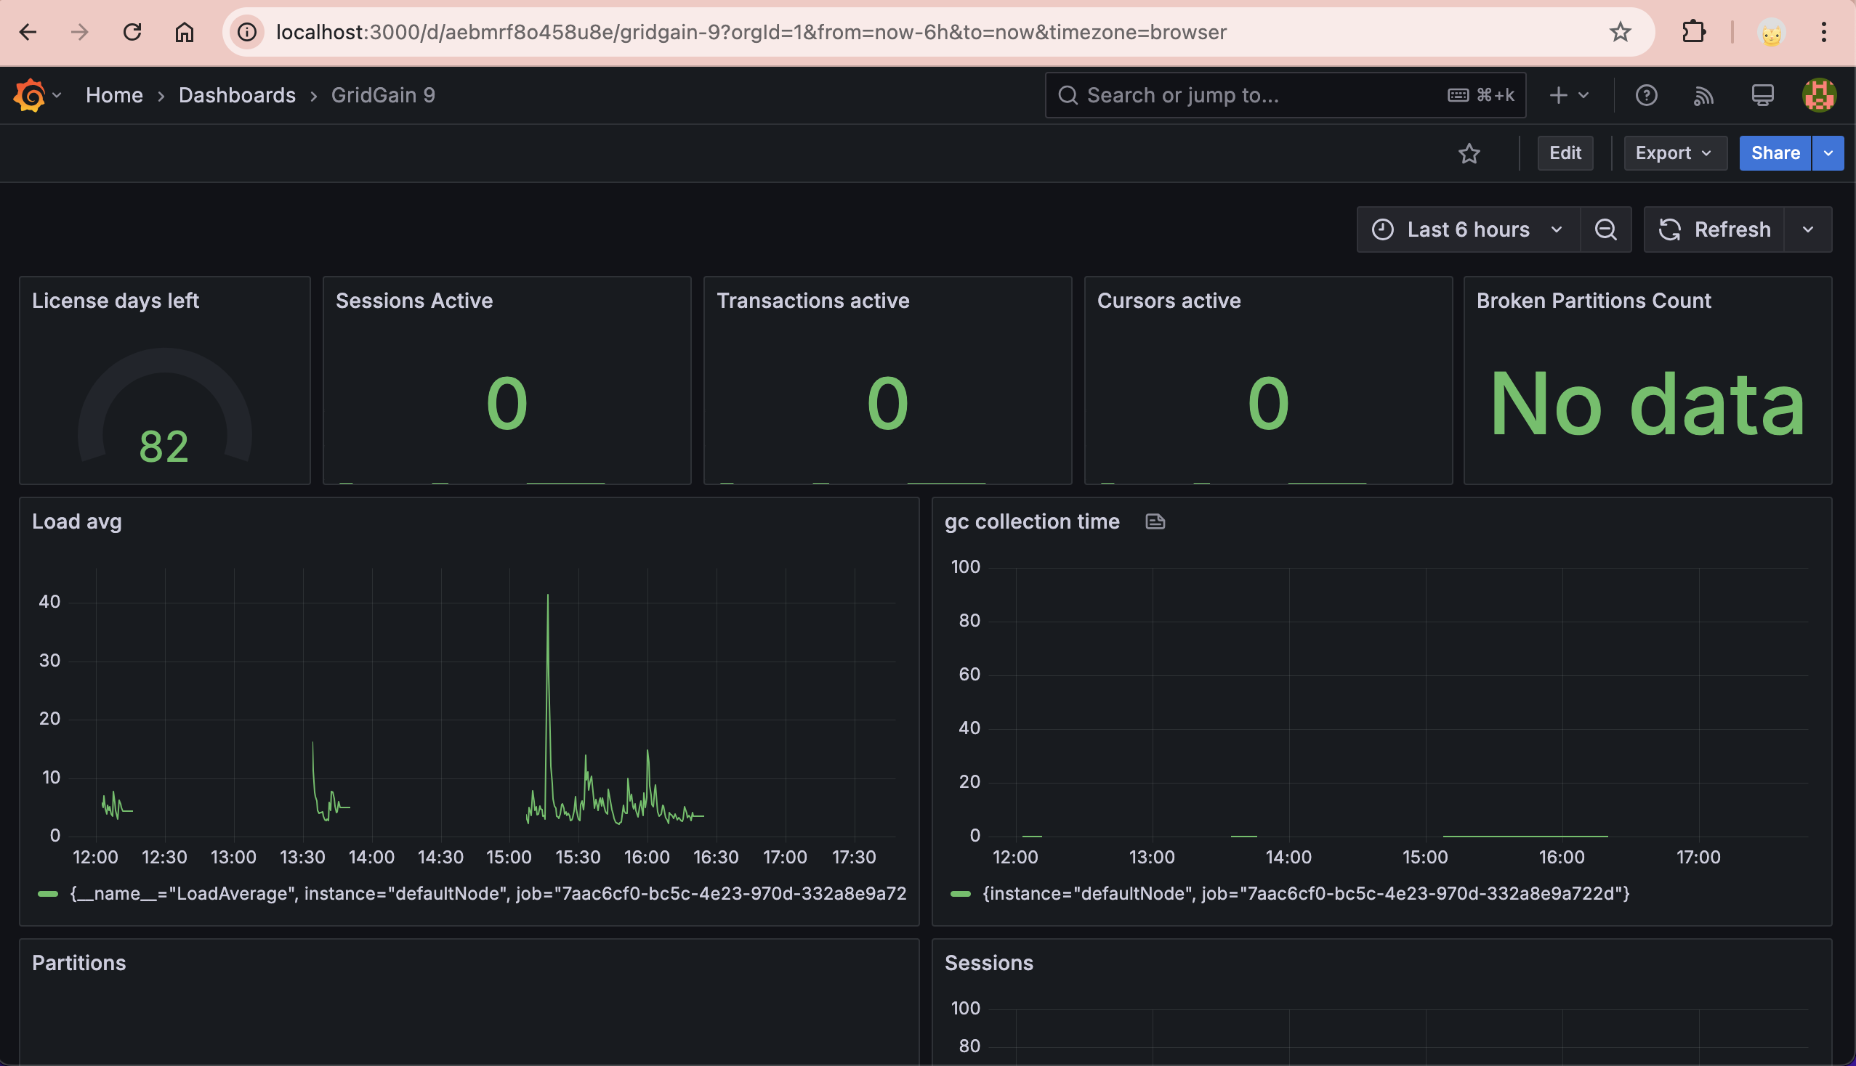
Task: Navigate to the Home breadcrumb
Action: coord(114,95)
